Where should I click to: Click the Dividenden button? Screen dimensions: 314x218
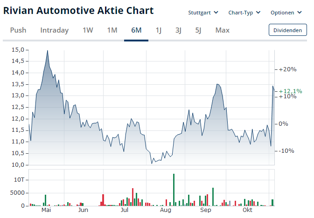pos(287,30)
